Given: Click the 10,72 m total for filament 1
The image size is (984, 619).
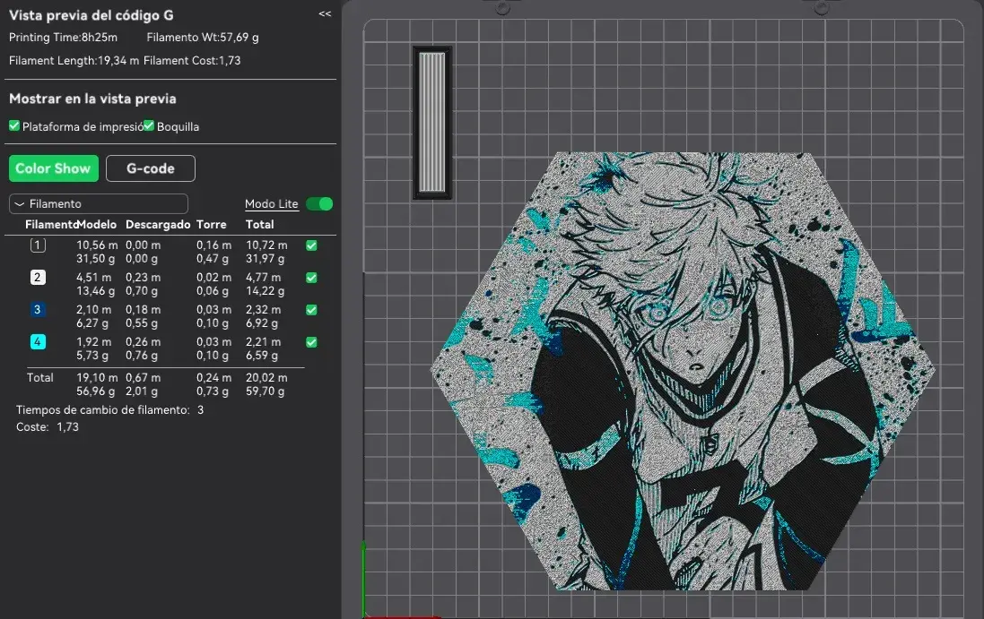Looking at the screenshot, I should (x=266, y=245).
